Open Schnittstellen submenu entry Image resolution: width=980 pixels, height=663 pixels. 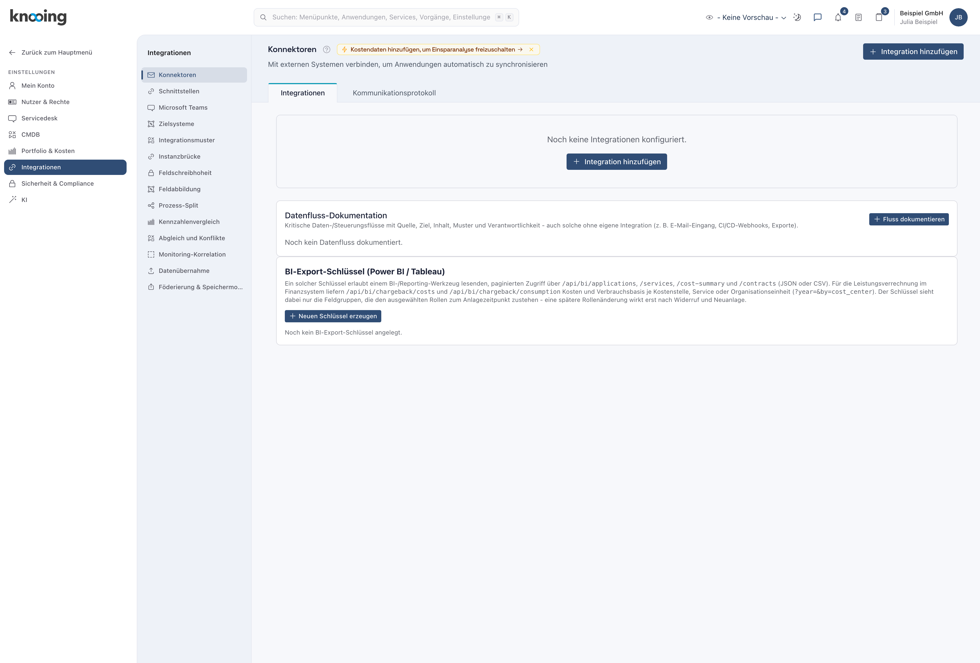(194, 91)
